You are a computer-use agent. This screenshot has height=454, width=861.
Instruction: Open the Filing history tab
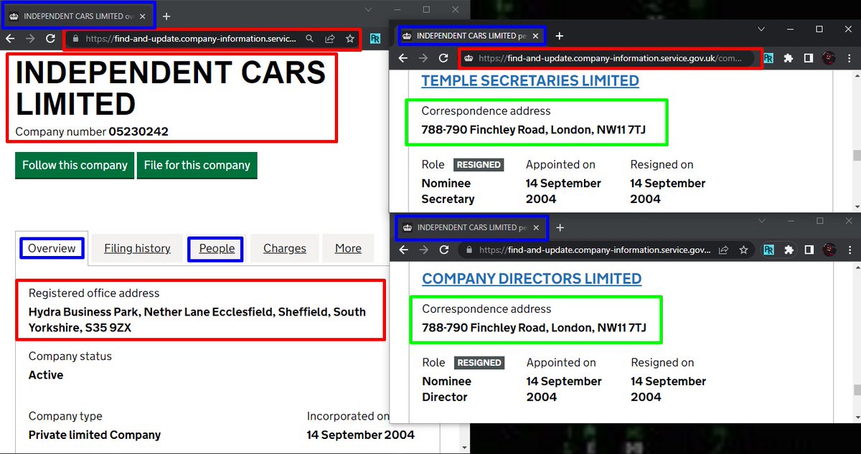(x=137, y=248)
